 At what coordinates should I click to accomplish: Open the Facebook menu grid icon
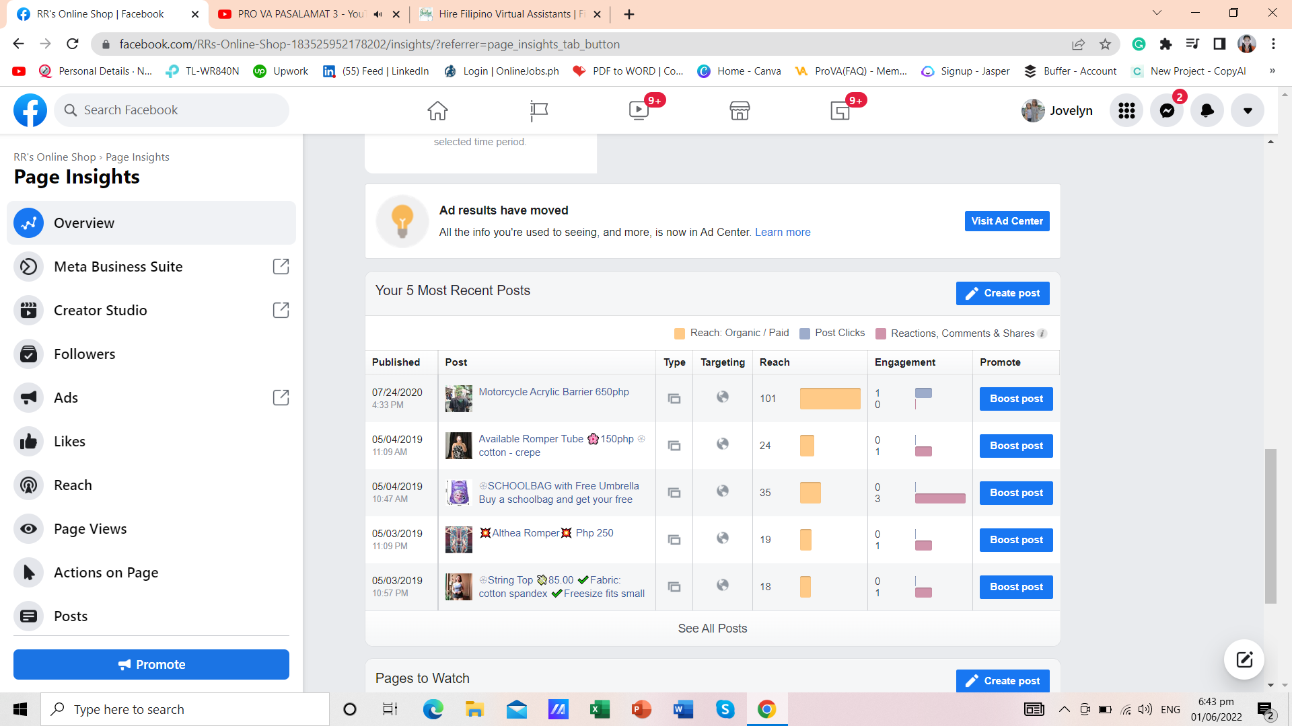pyautogui.click(x=1126, y=111)
